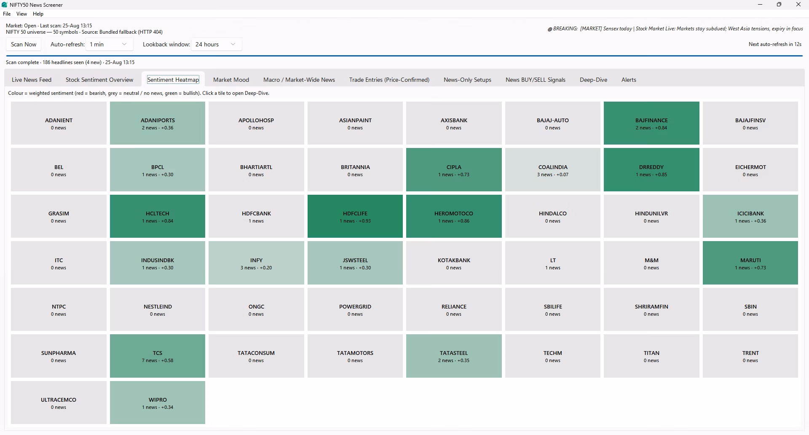Select the INFY sentiment tile

coord(256,263)
